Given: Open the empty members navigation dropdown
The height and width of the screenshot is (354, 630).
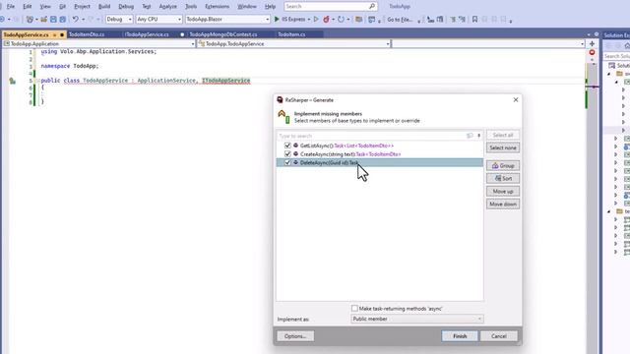Looking at the screenshot, I should pos(488,43).
